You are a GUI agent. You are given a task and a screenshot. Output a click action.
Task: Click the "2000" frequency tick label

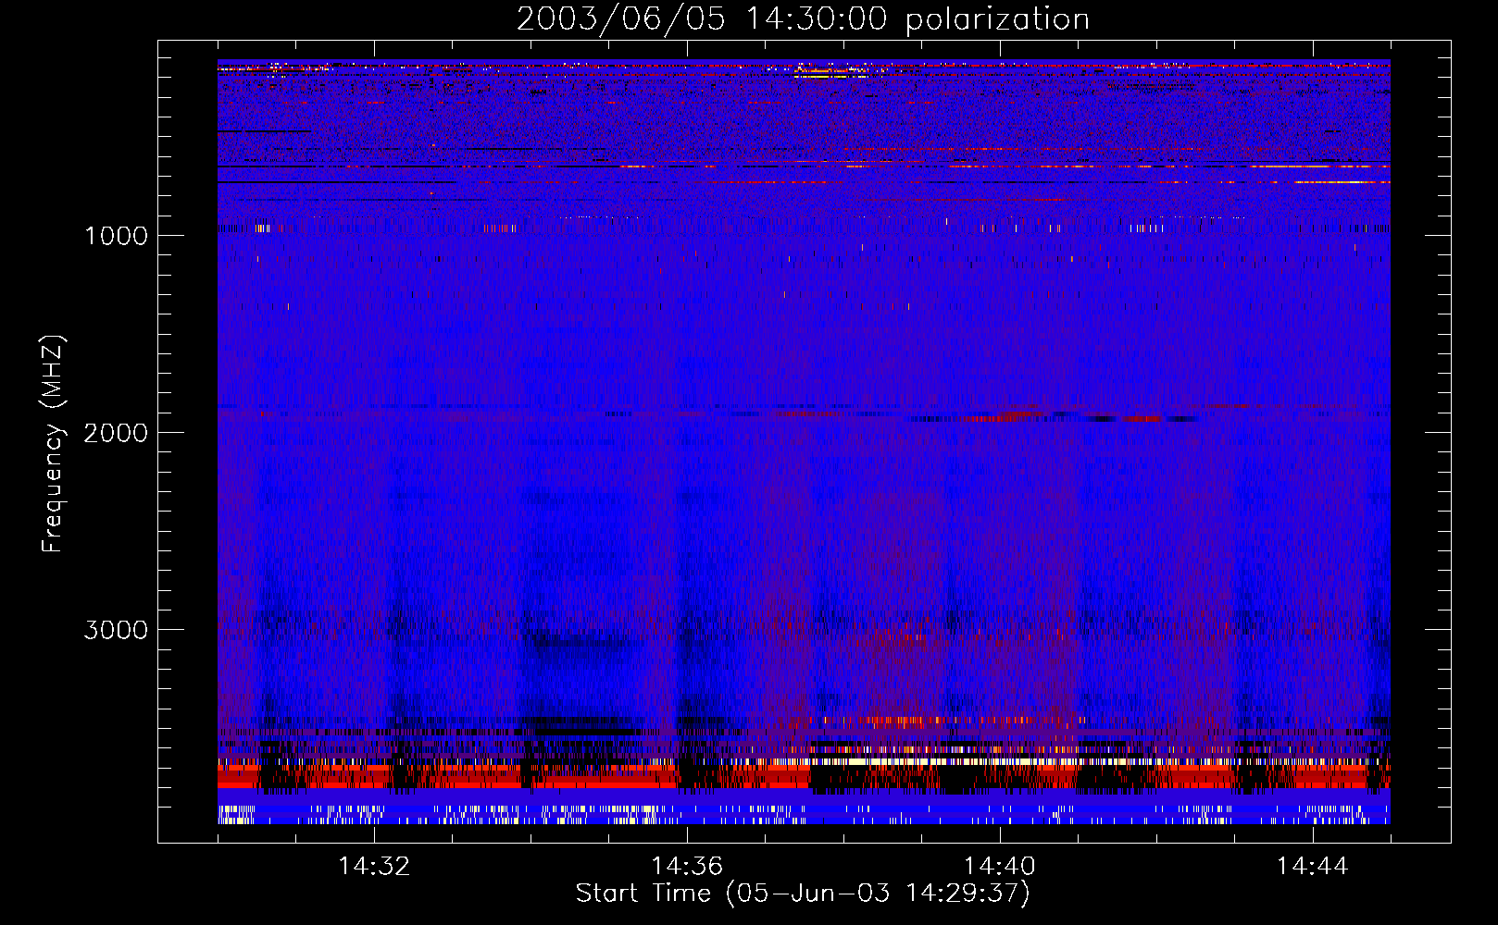click(x=116, y=433)
